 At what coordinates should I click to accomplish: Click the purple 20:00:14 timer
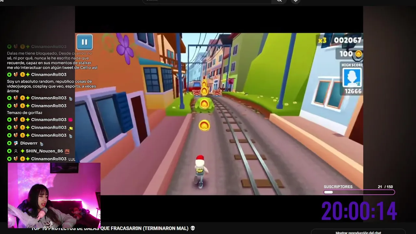tap(359, 211)
